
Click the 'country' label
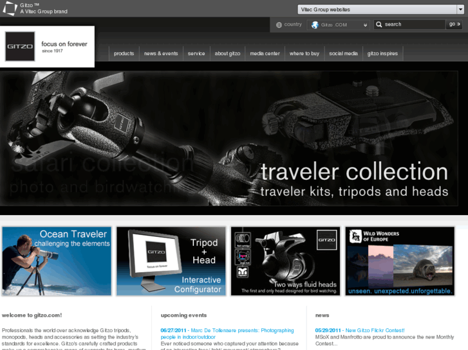(293, 24)
